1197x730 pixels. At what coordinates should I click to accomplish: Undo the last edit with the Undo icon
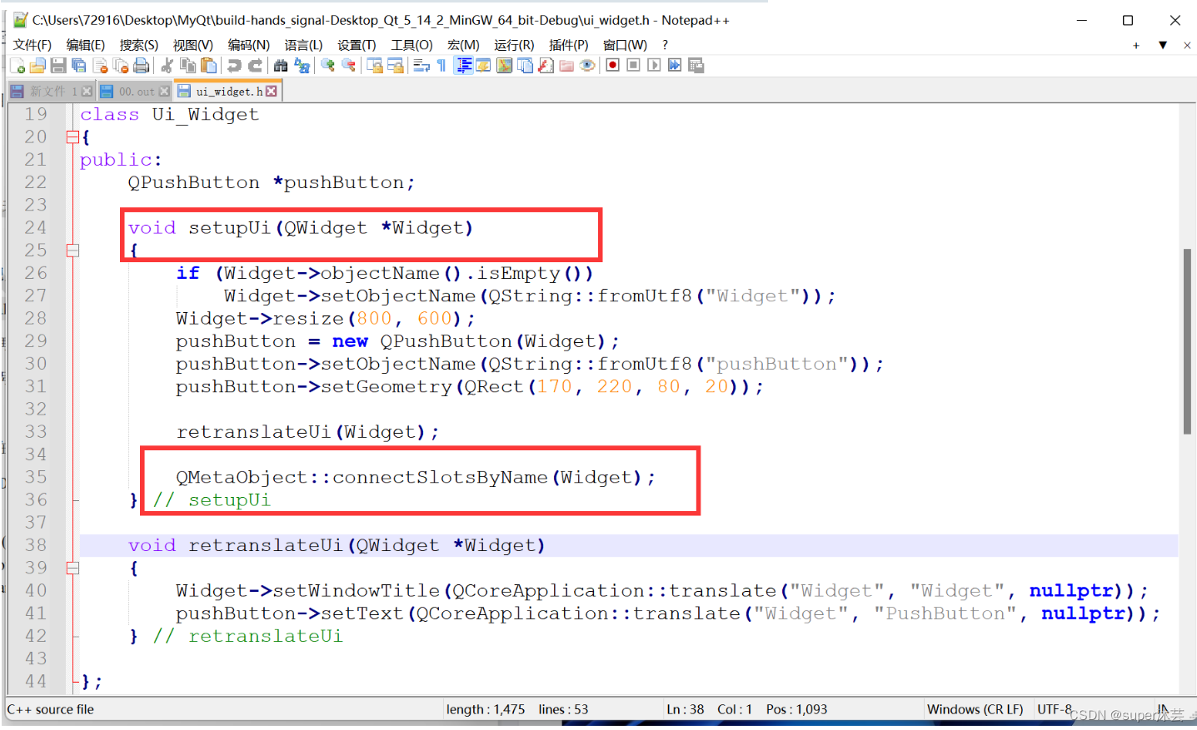[235, 66]
